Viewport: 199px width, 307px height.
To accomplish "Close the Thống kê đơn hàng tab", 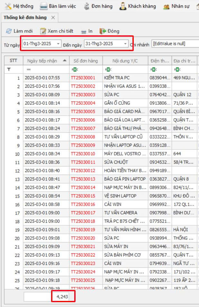I will [x=53, y=18].
